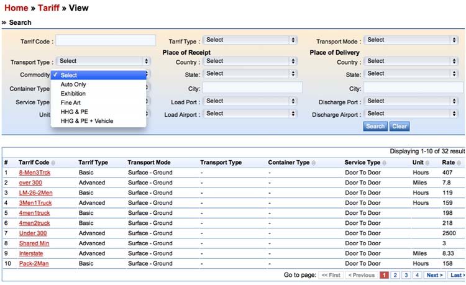This screenshot has height=285, width=466.
Task: Sort table by Tarrif Code column icon
Action: coord(53,163)
